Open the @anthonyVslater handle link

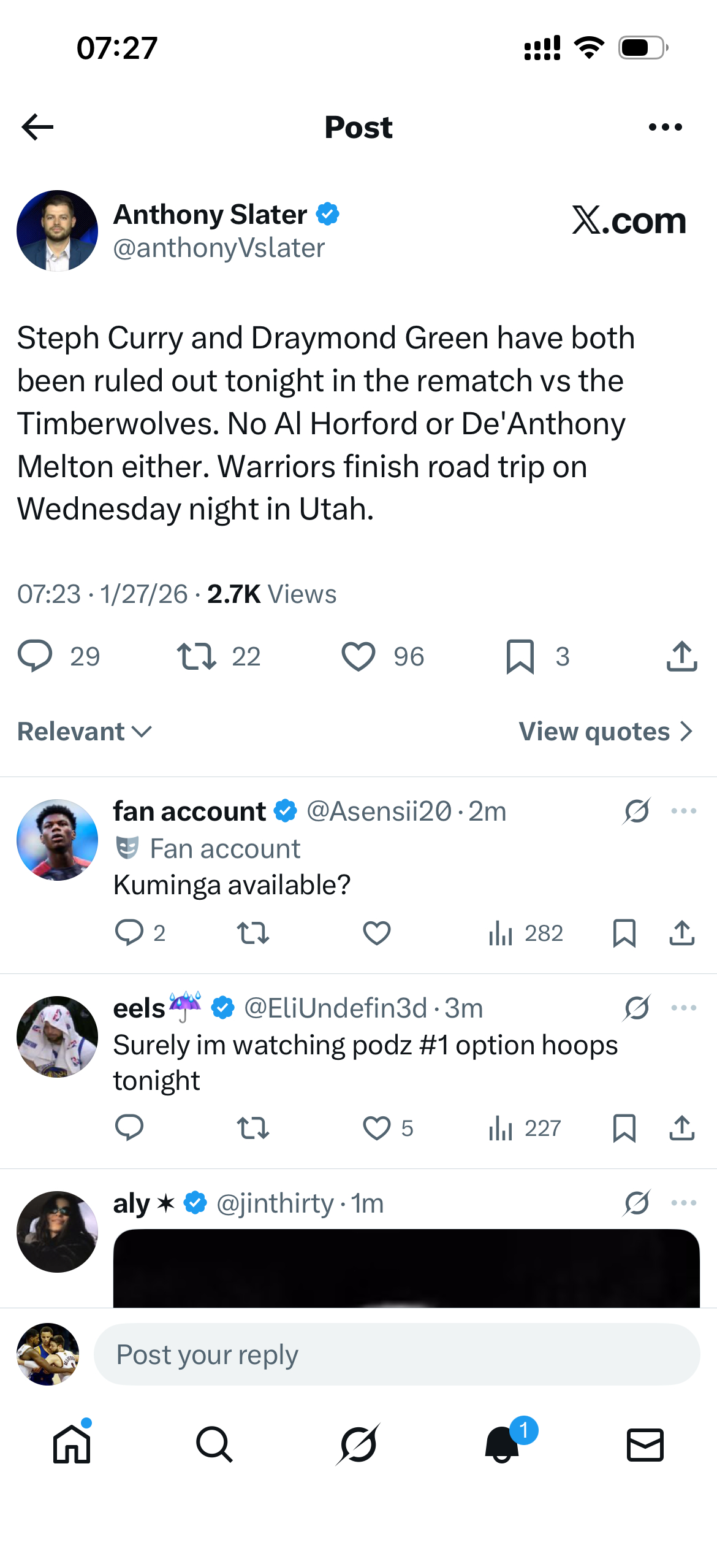point(219,248)
